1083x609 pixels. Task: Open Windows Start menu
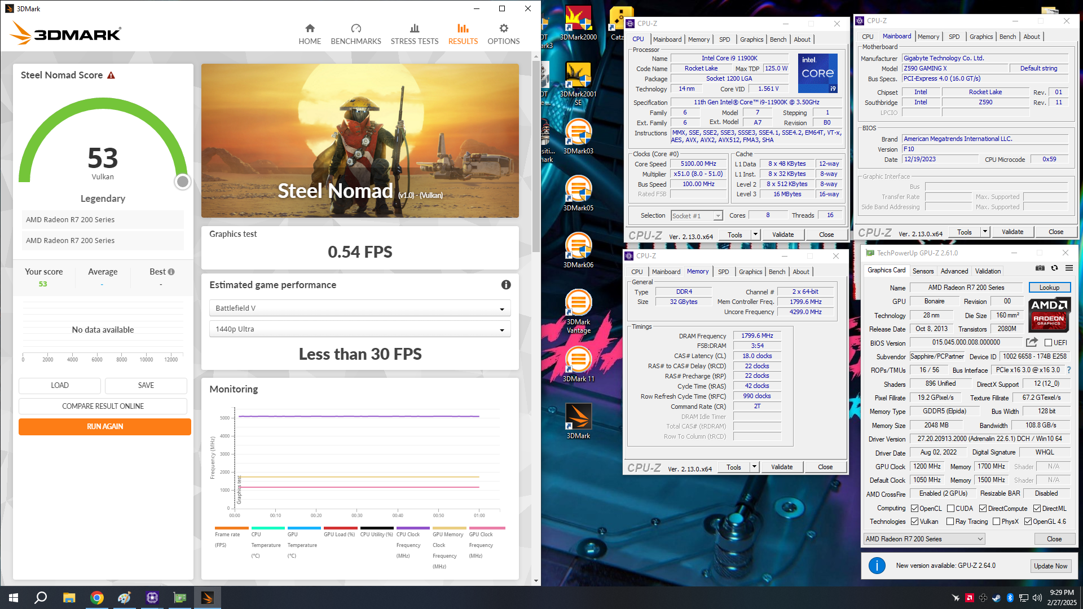click(14, 598)
